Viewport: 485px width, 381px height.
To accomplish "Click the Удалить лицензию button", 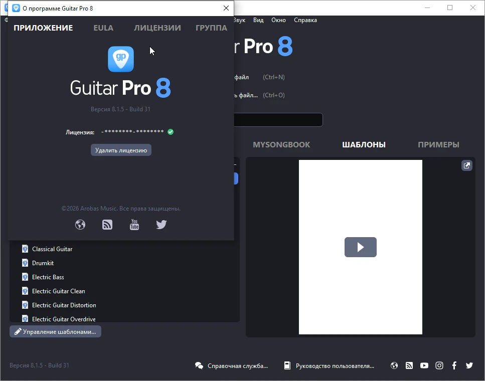I will [x=121, y=150].
